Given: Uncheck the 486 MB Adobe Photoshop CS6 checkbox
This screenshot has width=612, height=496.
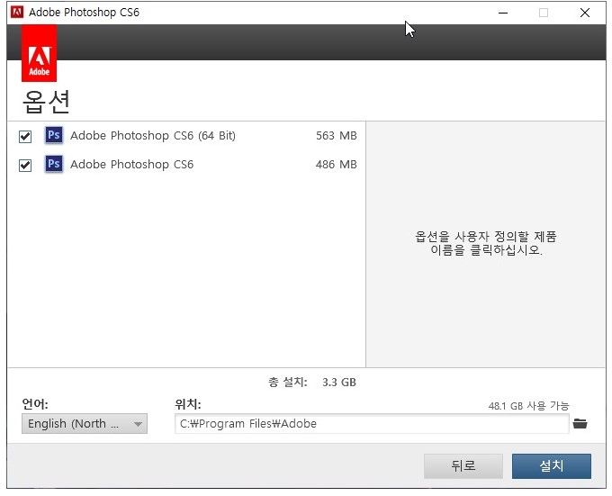Looking at the screenshot, I should (25, 166).
